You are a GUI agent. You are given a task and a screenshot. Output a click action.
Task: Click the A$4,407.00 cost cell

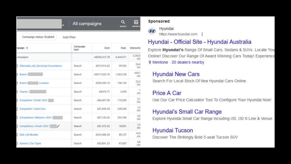pyautogui.click(x=103, y=100)
